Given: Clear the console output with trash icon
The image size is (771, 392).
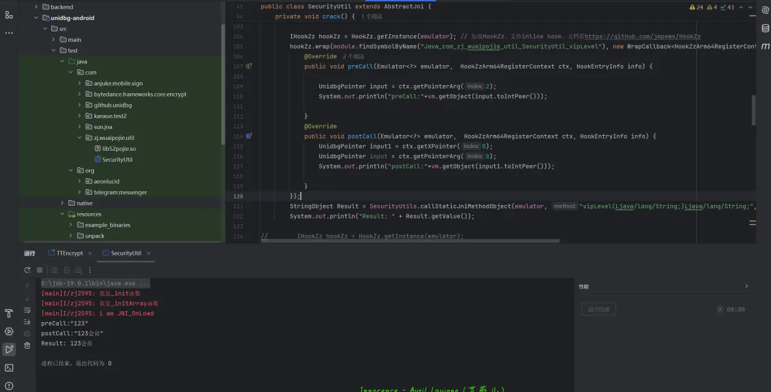Looking at the screenshot, I should (x=27, y=345).
